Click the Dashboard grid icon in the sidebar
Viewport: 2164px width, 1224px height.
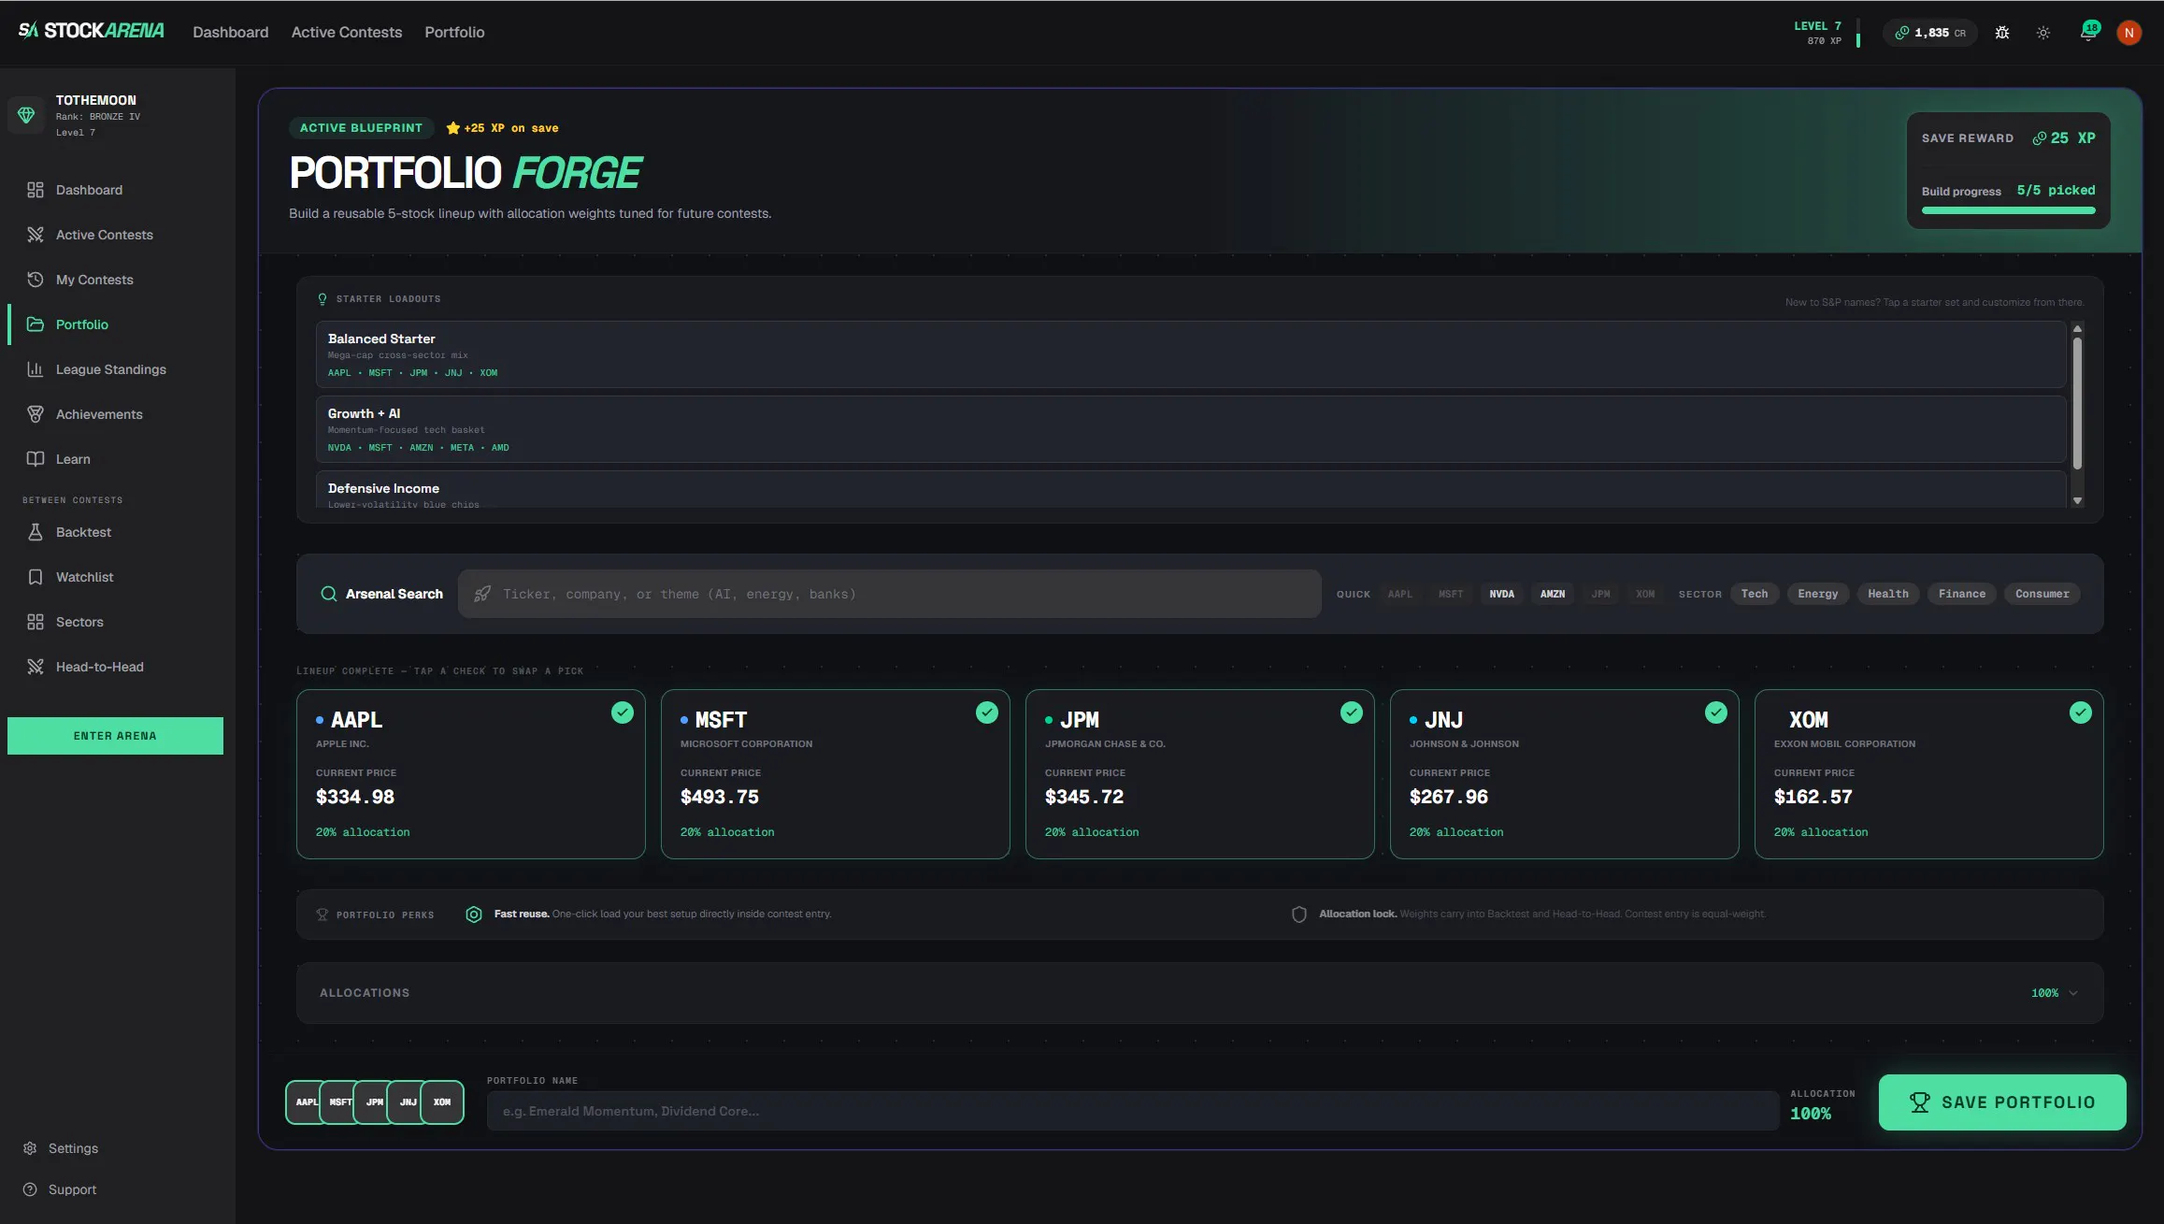tap(36, 190)
